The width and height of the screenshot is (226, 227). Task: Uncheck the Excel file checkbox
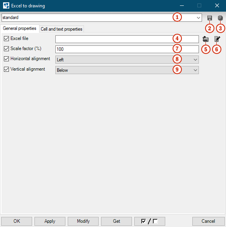click(x=6, y=39)
